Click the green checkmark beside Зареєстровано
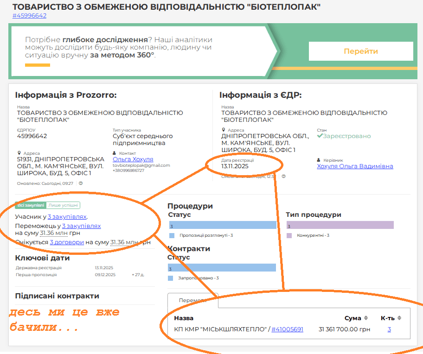This screenshot has height=354, width=423. click(x=320, y=136)
